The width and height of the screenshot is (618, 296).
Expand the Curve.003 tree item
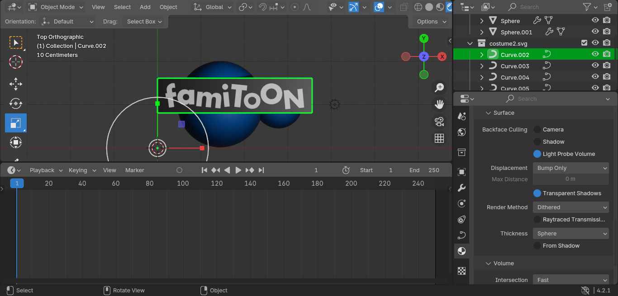pos(482,66)
